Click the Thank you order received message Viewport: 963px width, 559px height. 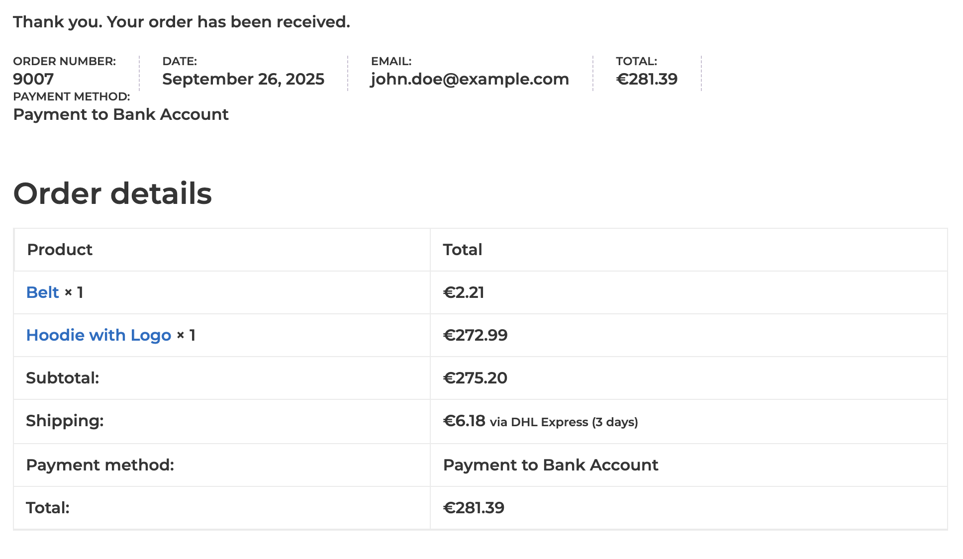182,22
